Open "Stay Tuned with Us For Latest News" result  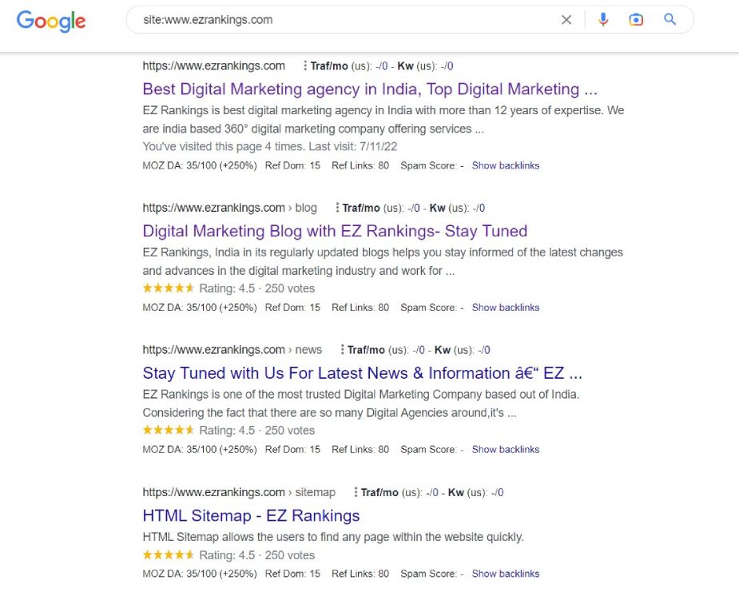click(x=362, y=373)
